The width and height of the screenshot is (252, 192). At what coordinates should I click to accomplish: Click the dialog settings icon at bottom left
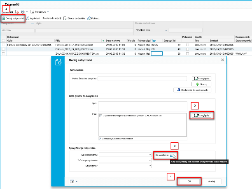[72, 181]
